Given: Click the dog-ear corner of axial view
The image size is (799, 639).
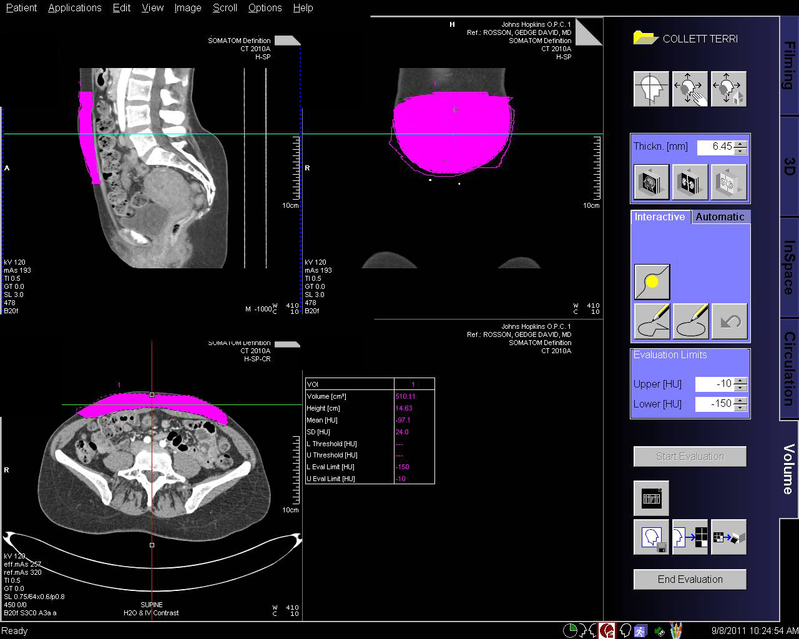Looking at the screenshot, I should 287,344.
